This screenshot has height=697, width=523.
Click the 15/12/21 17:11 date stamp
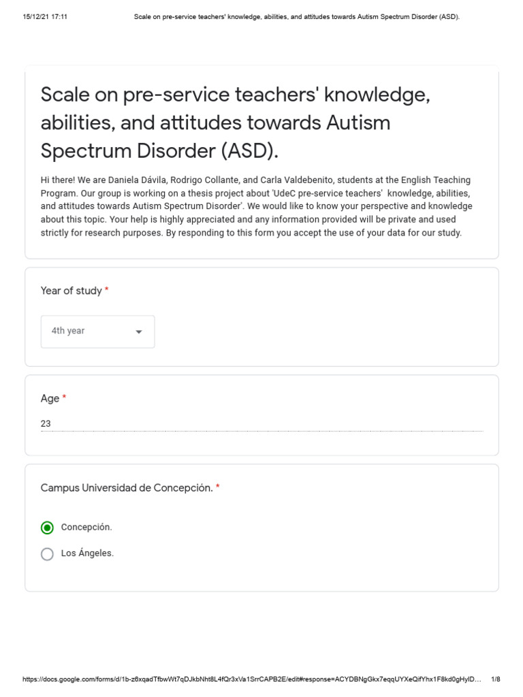44,16
